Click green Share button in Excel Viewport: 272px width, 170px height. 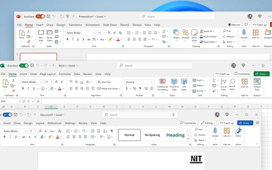[261, 74]
